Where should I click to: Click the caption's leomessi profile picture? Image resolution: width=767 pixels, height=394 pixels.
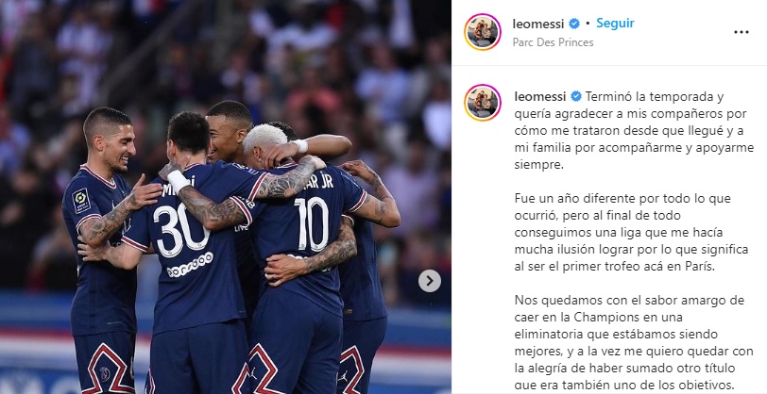[483, 103]
